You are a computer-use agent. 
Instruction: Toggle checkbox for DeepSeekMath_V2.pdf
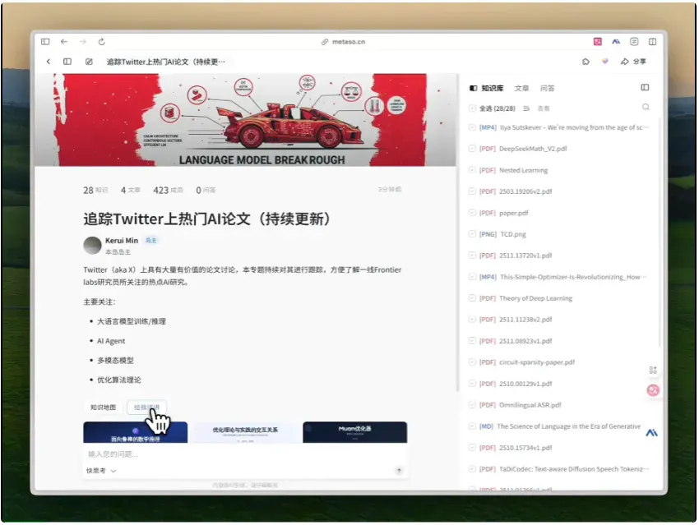point(472,148)
